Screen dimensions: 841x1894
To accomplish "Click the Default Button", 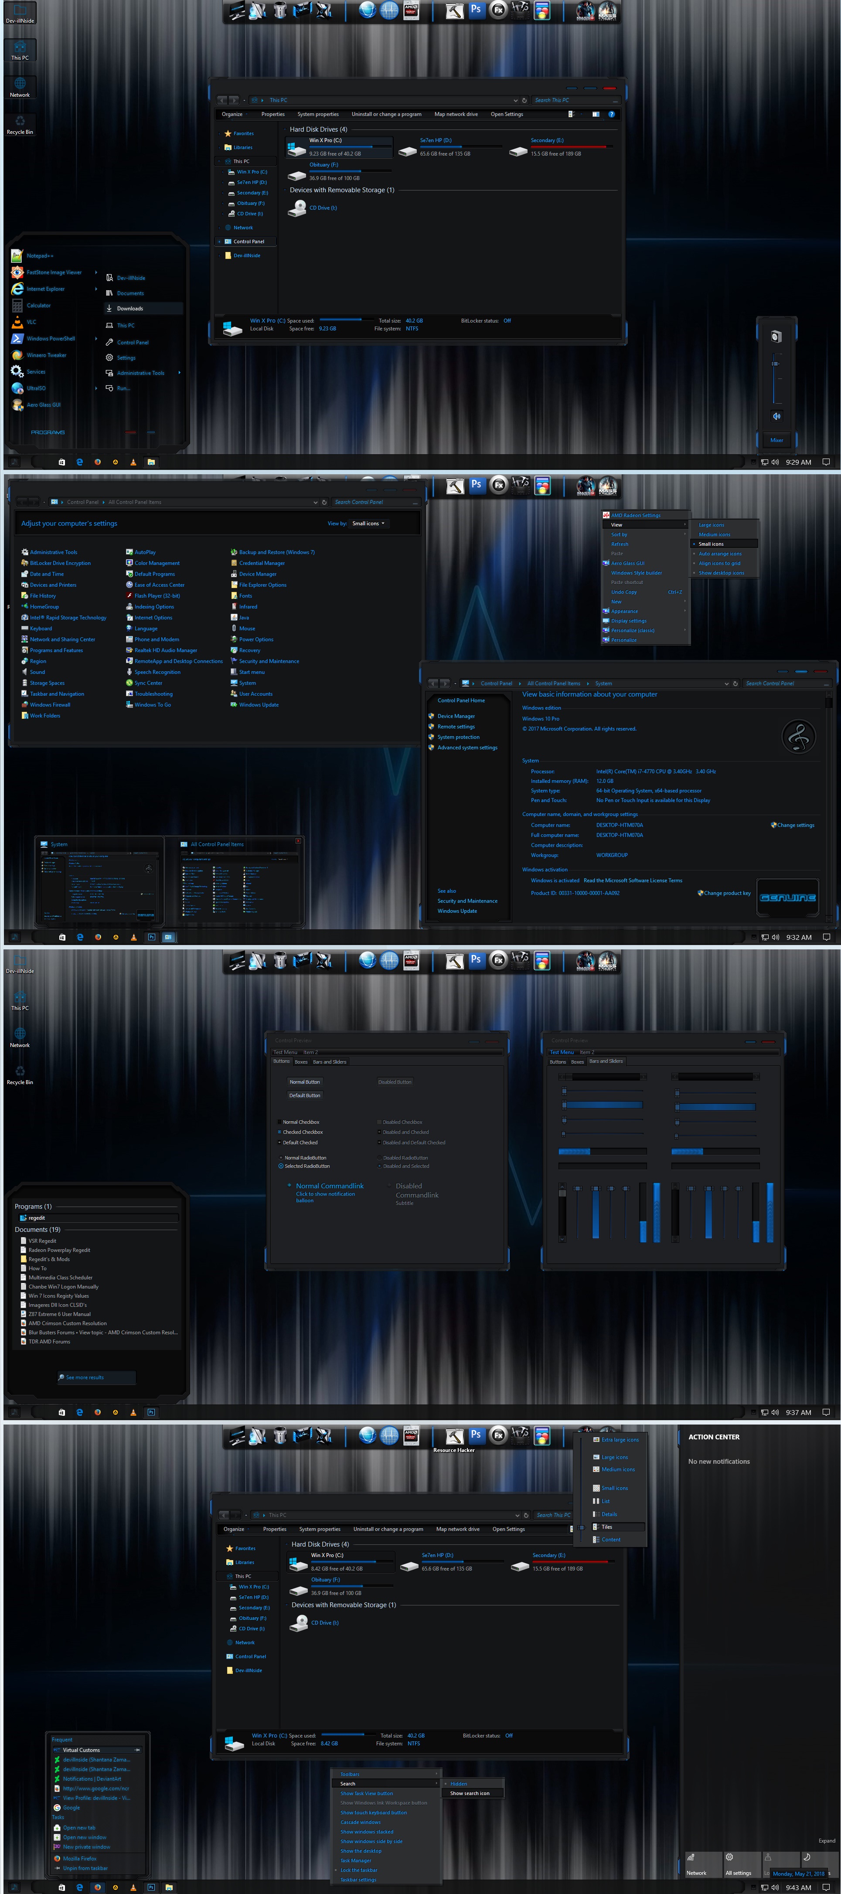I will [304, 1095].
